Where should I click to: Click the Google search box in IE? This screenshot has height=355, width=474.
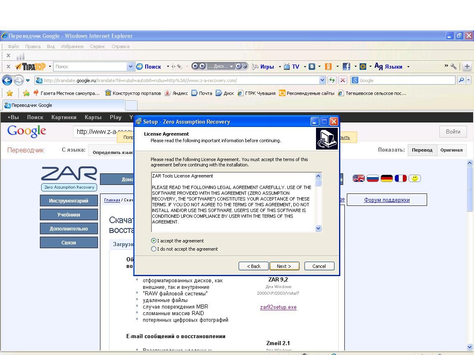coord(403,80)
